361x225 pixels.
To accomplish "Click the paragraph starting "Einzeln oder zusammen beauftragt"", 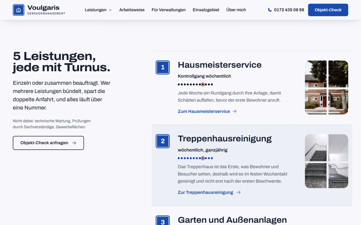I will point(62,95).
